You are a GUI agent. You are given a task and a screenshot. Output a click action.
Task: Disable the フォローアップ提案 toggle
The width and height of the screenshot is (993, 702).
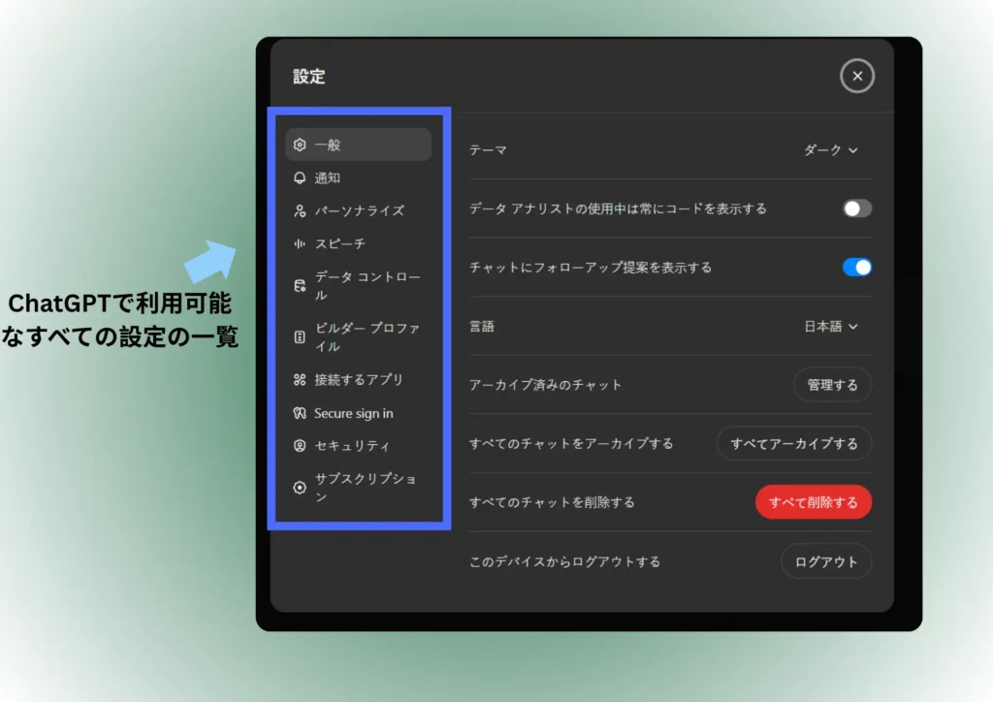(x=857, y=267)
